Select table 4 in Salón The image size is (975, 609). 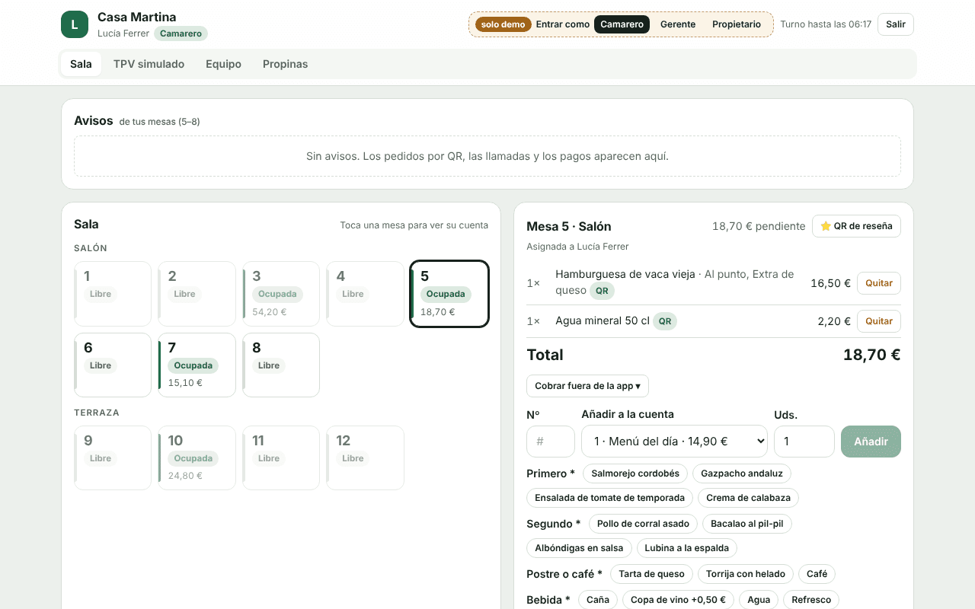point(365,294)
